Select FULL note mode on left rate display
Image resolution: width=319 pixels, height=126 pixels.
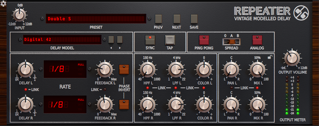(81, 65)
